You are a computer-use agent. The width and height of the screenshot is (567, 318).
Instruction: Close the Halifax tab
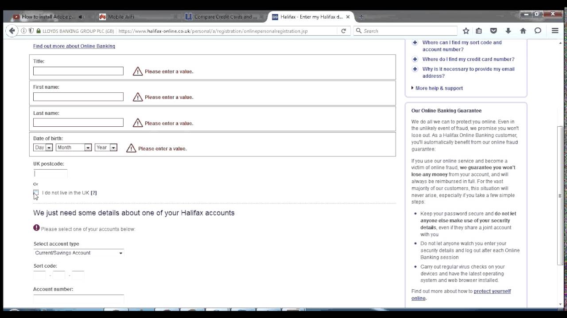[x=348, y=17]
